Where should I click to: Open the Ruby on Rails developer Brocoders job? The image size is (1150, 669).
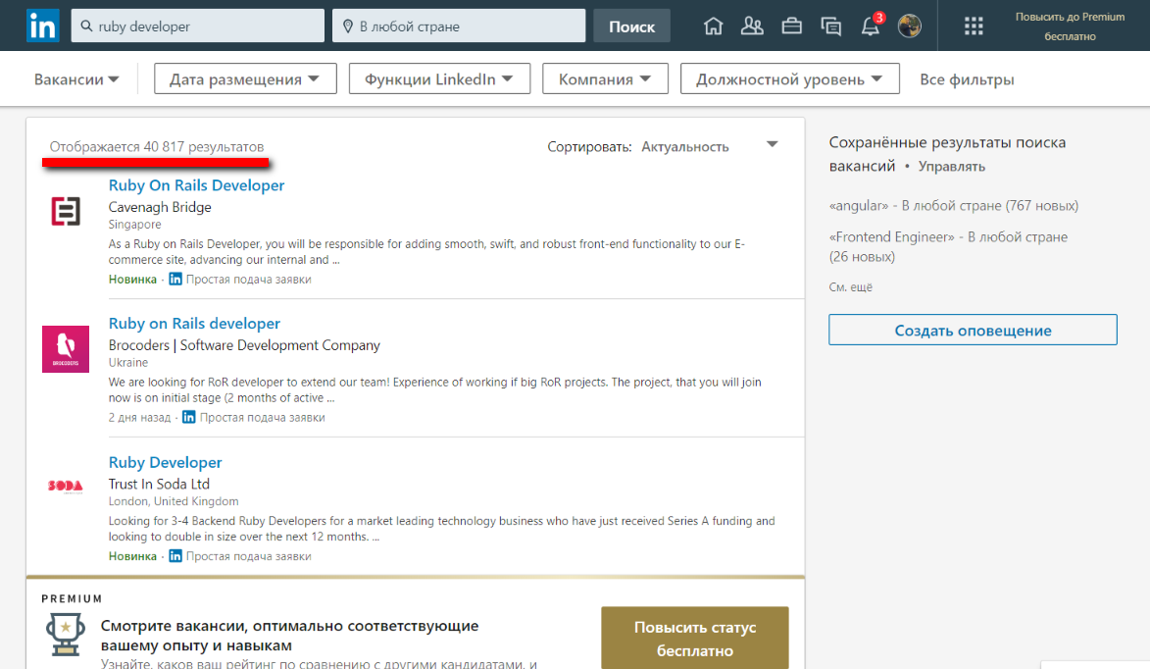[194, 324]
